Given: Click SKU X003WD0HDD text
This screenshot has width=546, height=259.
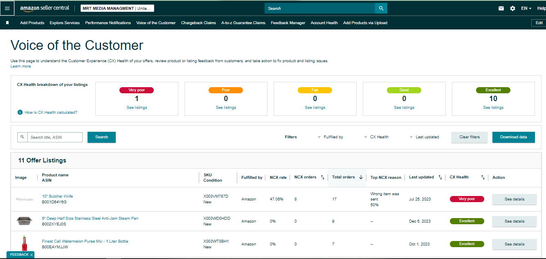Looking at the screenshot, I should click(217, 218).
